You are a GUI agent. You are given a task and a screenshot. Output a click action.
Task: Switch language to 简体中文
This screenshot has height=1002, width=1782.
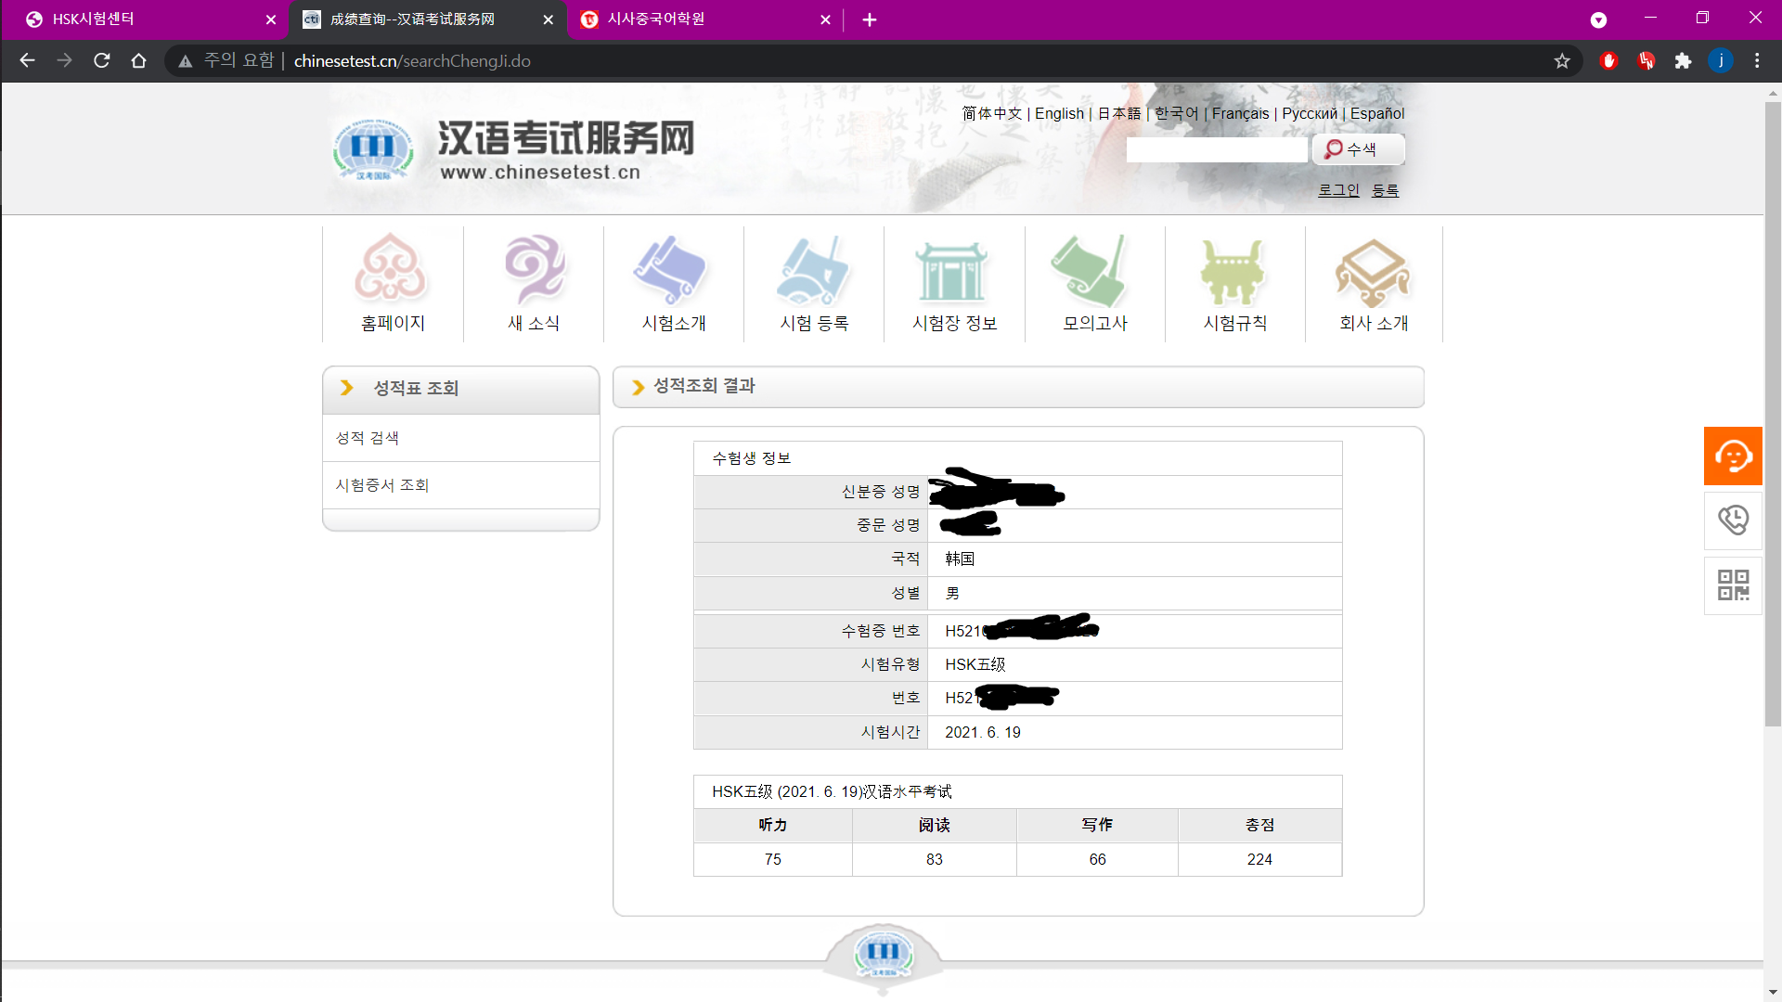tap(992, 113)
